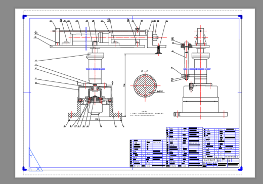This screenshot has width=263, height=184.
Task: Click the vertical height dimension text
Action: (x=124, y=85)
